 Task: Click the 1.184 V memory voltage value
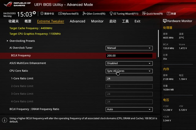[x=183, y=79]
